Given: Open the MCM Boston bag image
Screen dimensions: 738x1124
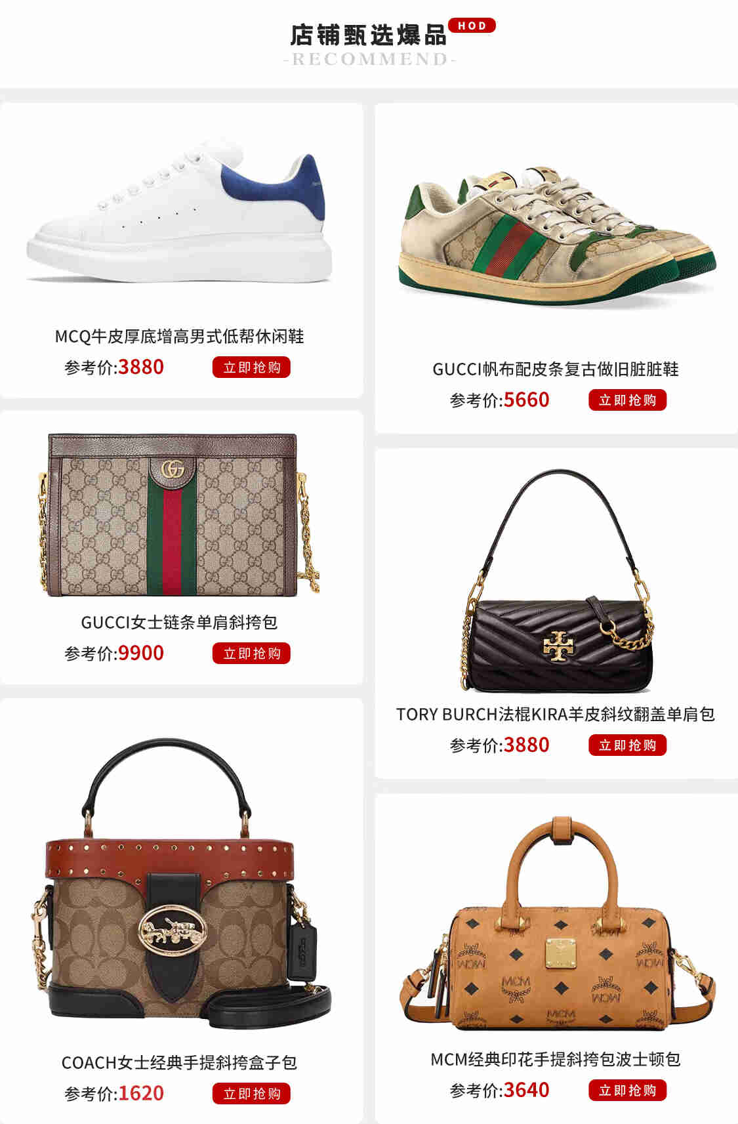Looking at the screenshot, I should pos(557,923).
